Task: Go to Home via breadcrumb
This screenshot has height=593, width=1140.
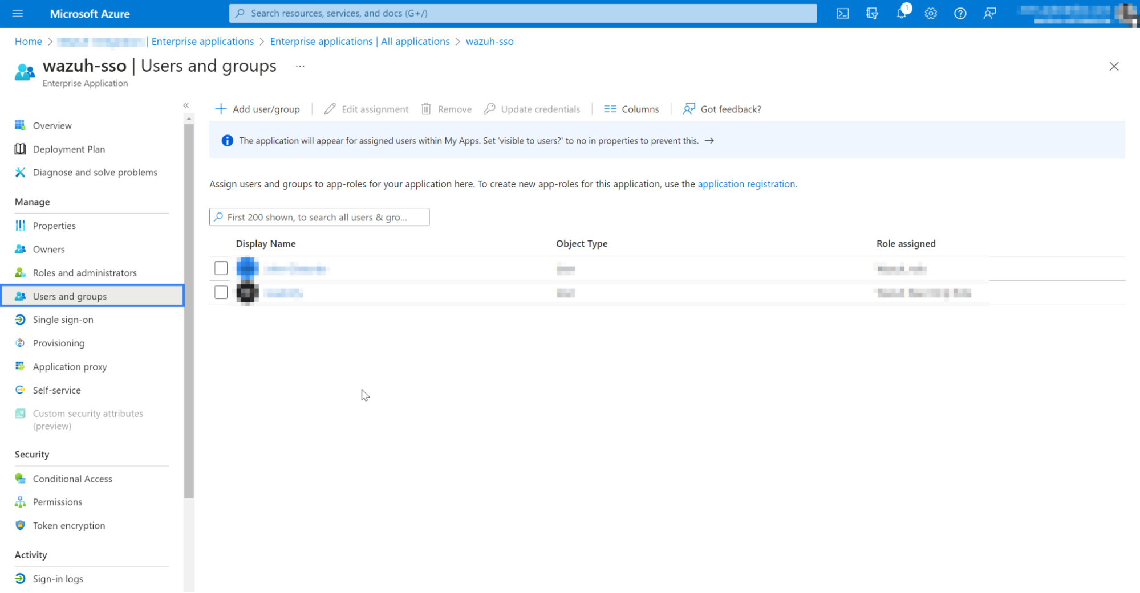Action: click(28, 42)
